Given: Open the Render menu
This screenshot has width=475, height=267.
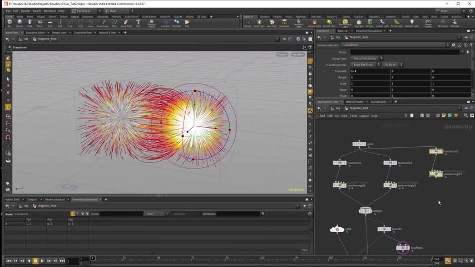Looking at the screenshot, I should pos(26,11).
